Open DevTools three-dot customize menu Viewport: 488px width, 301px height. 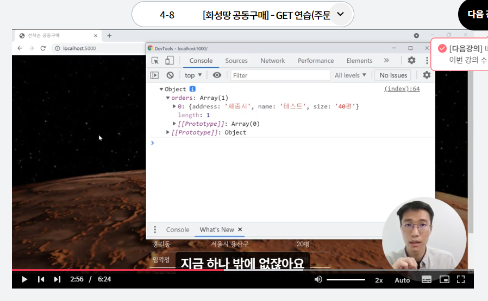coord(427,60)
